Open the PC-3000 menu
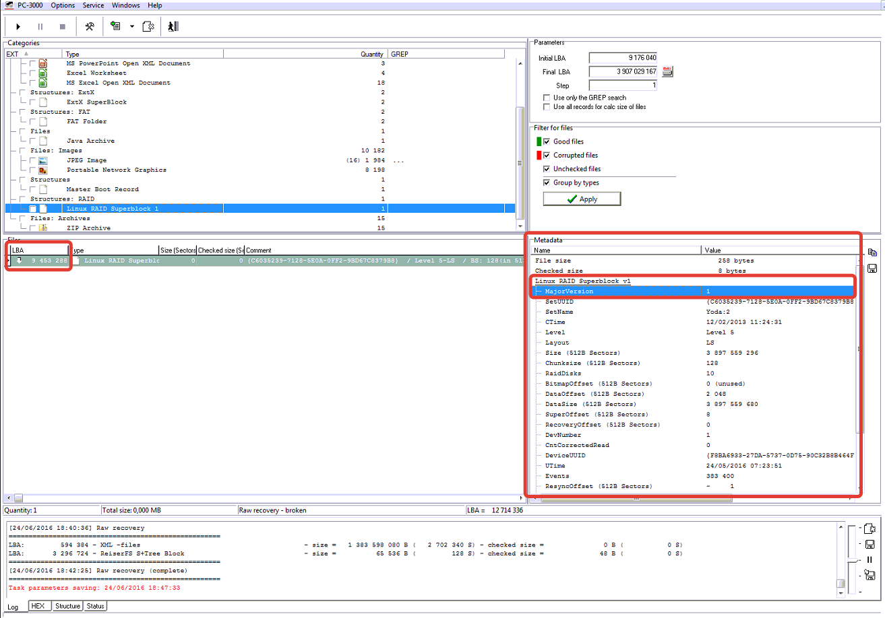 [30, 5]
